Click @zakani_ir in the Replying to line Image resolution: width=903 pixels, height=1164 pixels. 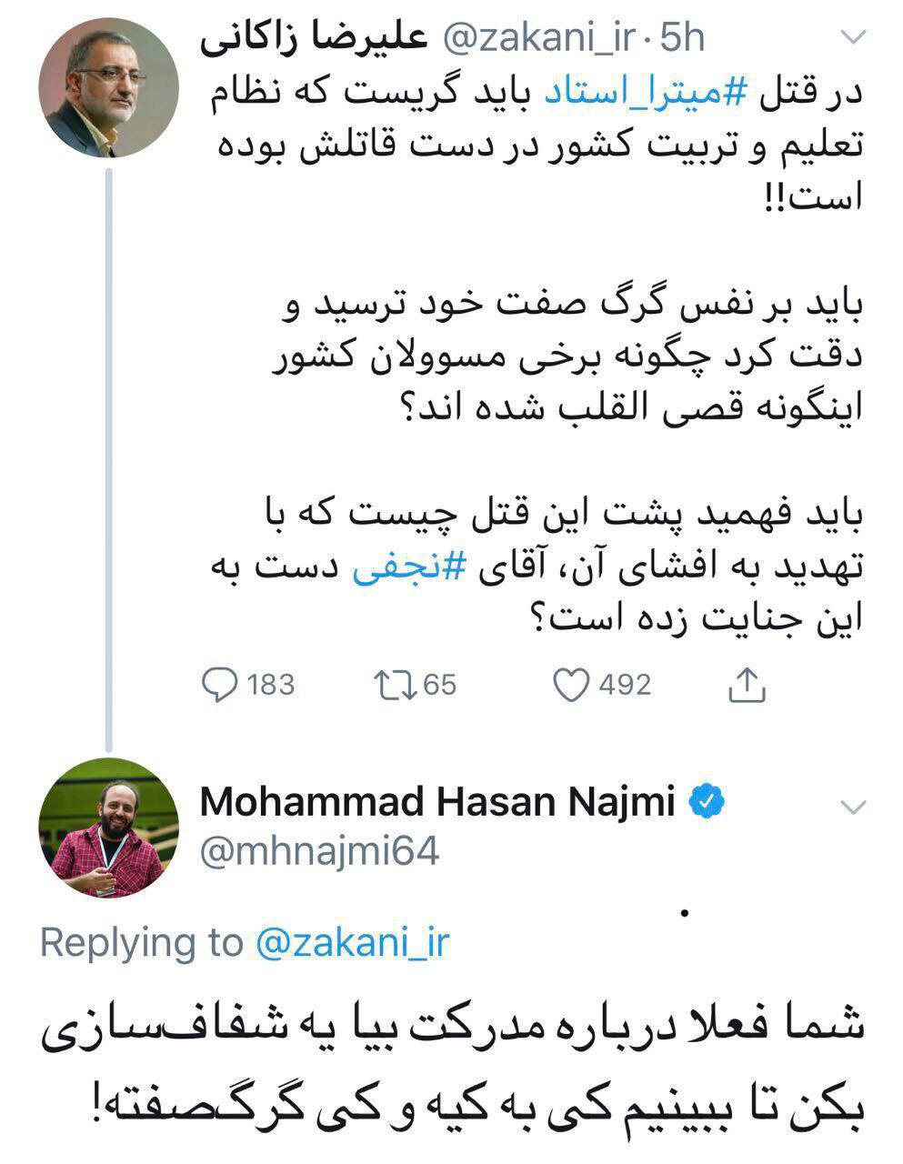354,943
